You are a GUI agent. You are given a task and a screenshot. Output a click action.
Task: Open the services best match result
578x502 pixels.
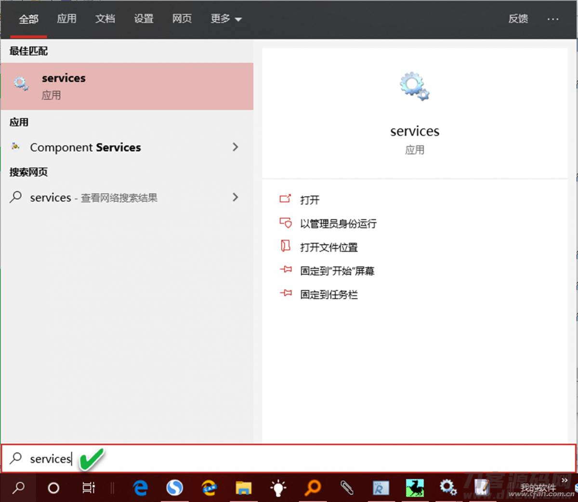[127, 86]
